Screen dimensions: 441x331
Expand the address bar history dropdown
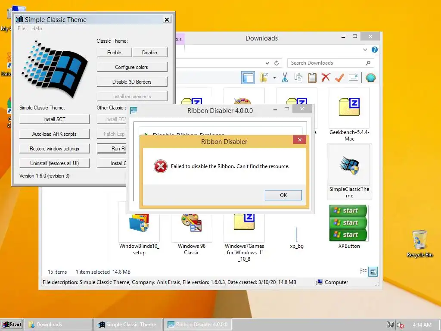pyautogui.click(x=267, y=63)
